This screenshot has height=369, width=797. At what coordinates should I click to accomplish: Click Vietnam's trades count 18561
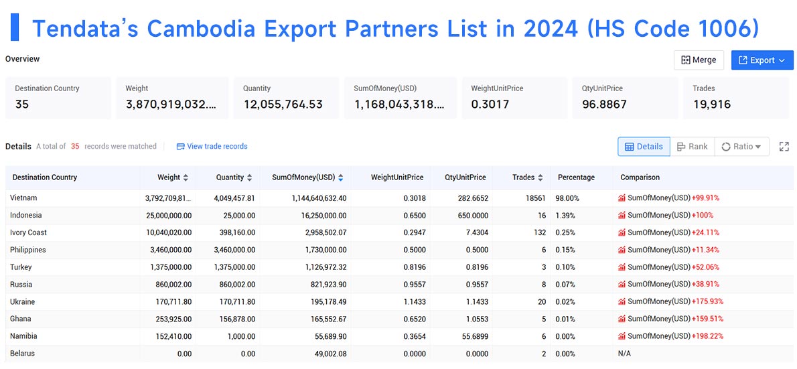point(536,198)
